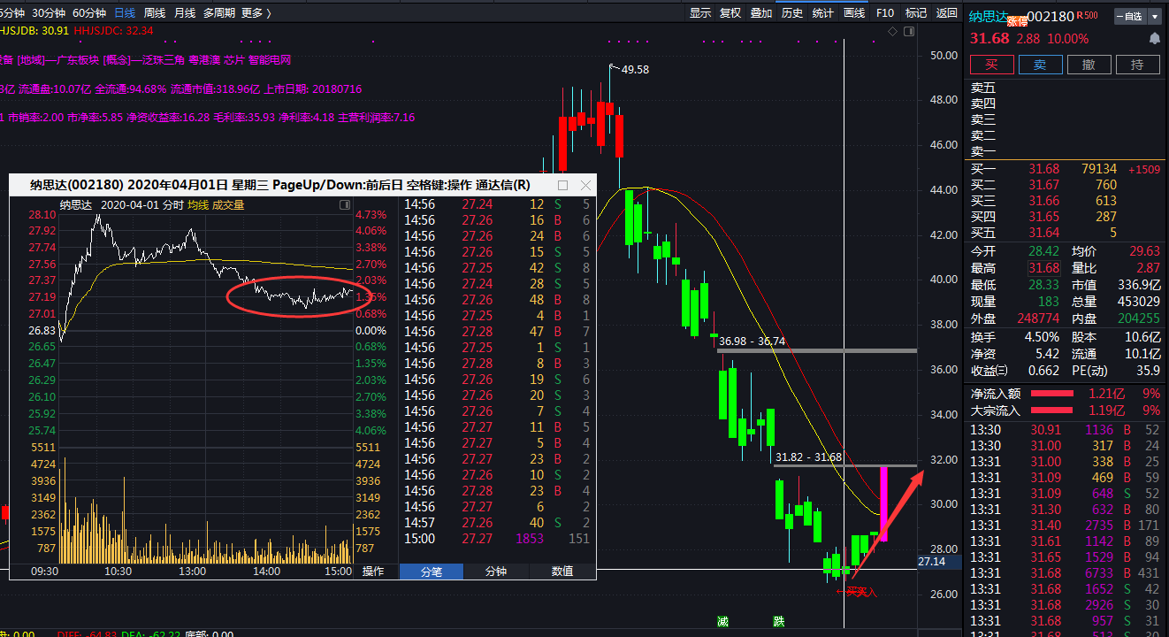Click the 操作 button under the intraday chart
This screenshot has height=637, width=1169.
[x=373, y=572]
